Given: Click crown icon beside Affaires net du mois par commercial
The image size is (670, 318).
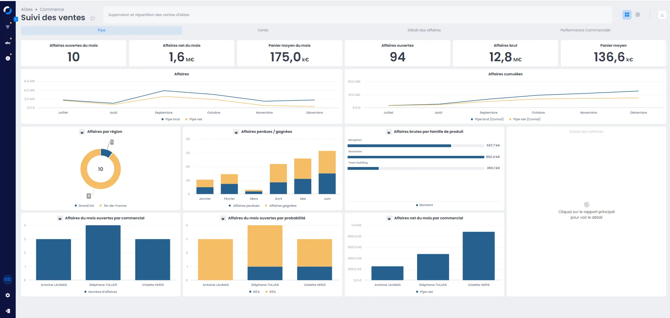Looking at the screenshot, I should pos(389,219).
